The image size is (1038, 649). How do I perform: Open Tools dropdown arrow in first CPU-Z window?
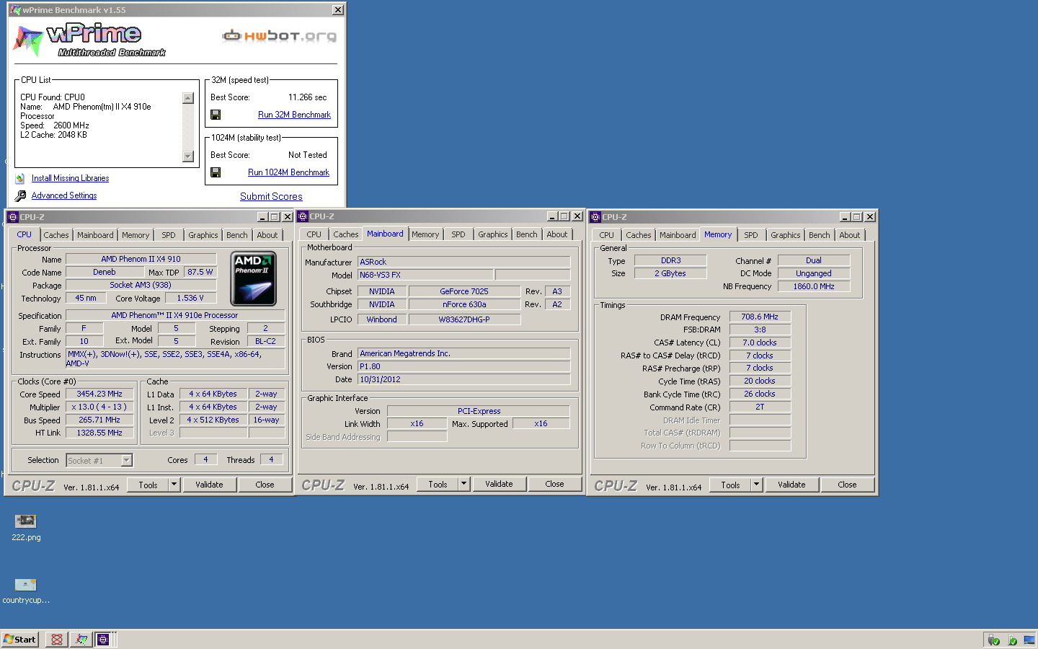coord(174,485)
